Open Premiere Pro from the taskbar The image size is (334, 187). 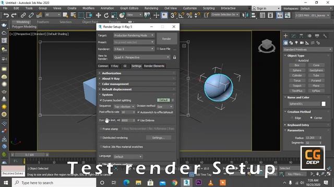(x=198, y=182)
